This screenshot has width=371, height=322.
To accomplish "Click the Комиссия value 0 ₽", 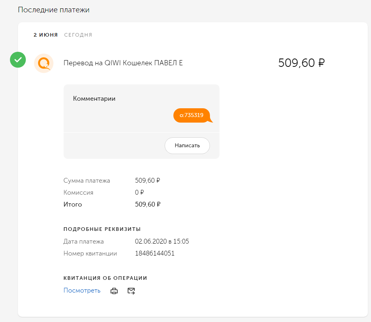I will 139,192.
